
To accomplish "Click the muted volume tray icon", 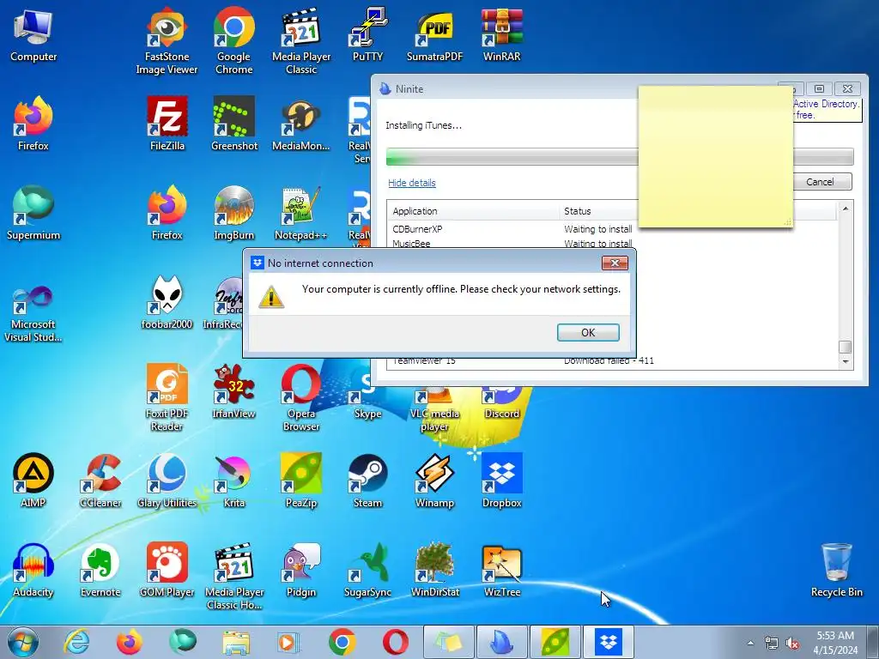I will (x=792, y=643).
